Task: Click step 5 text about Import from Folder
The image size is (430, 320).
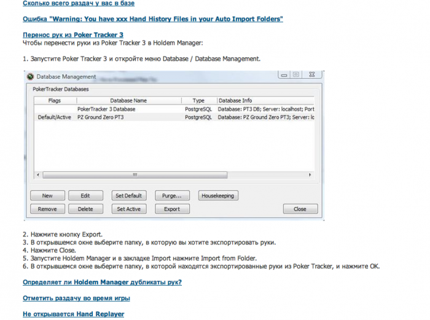Action: point(140,259)
